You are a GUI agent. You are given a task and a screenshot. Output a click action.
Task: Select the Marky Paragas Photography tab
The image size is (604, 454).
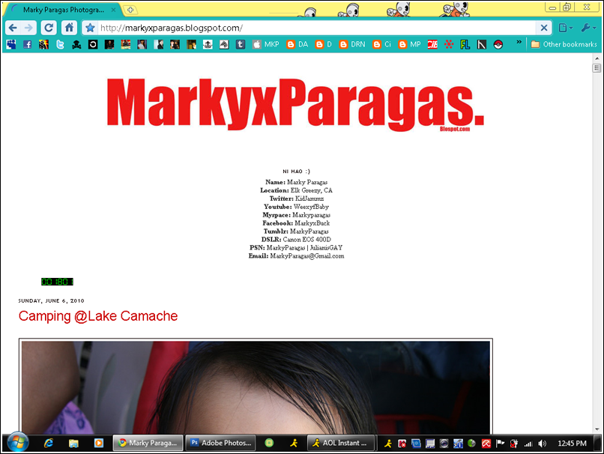point(64,10)
